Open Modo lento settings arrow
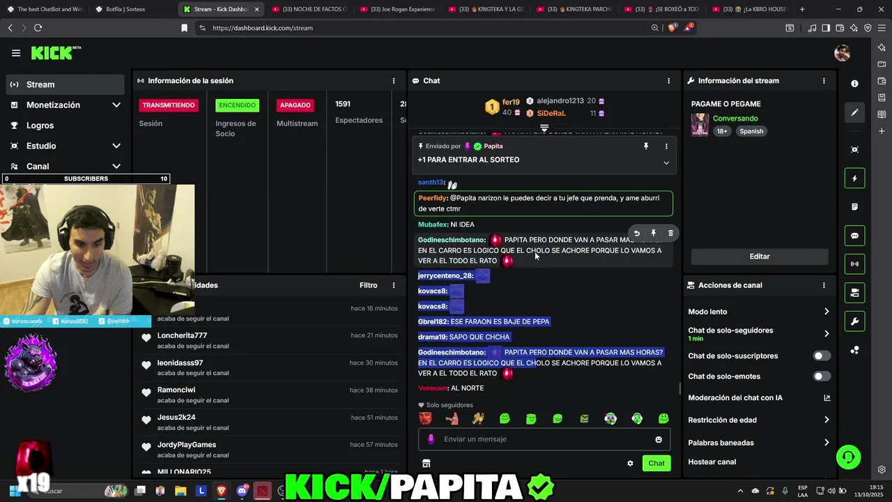This screenshot has height=502, width=892. (x=826, y=312)
